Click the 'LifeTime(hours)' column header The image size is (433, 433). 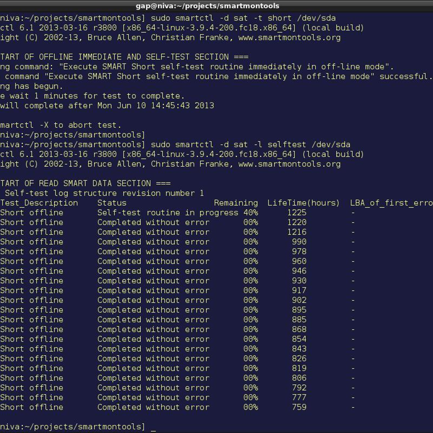tap(303, 203)
